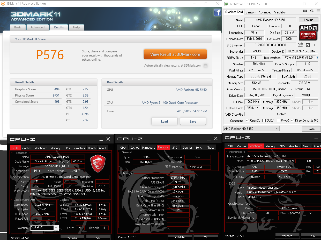Open SPD tab in the middle CPU-Z window
Screen dimensions: 321x240
point(175,148)
